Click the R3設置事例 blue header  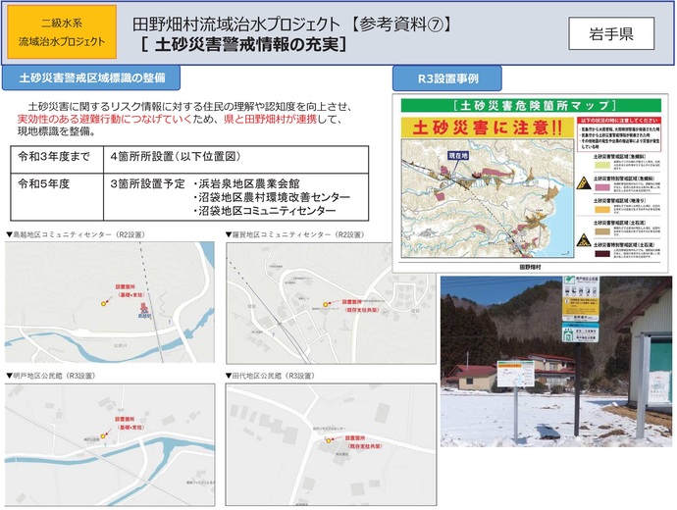click(447, 78)
